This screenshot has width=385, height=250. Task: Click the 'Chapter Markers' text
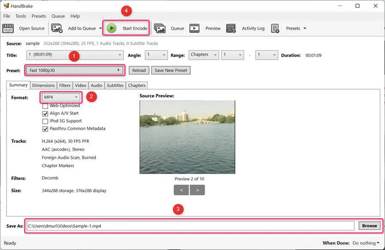[x=58, y=165]
